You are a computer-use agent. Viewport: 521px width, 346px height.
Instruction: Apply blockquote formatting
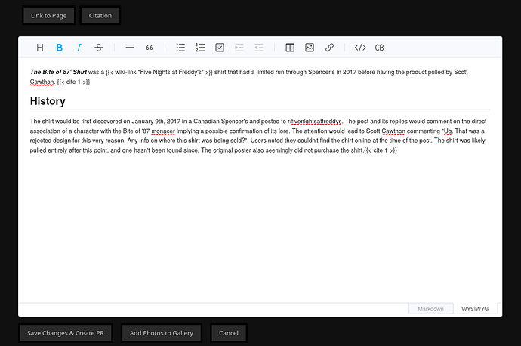point(150,48)
